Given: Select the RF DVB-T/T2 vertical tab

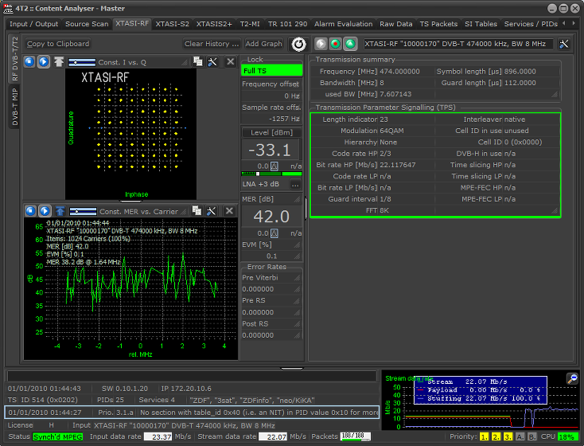Looking at the screenshot, I should (x=14, y=59).
